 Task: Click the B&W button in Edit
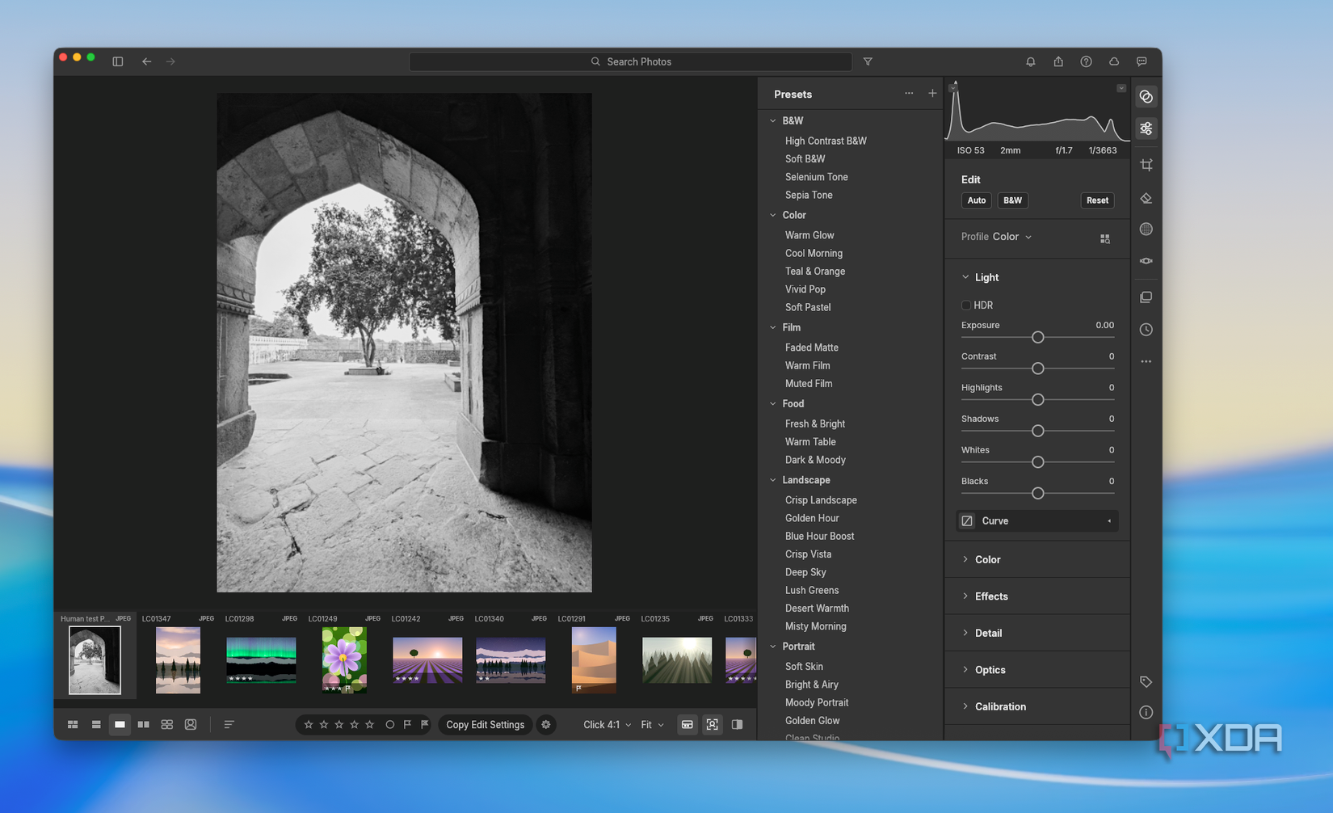(x=1012, y=200)
